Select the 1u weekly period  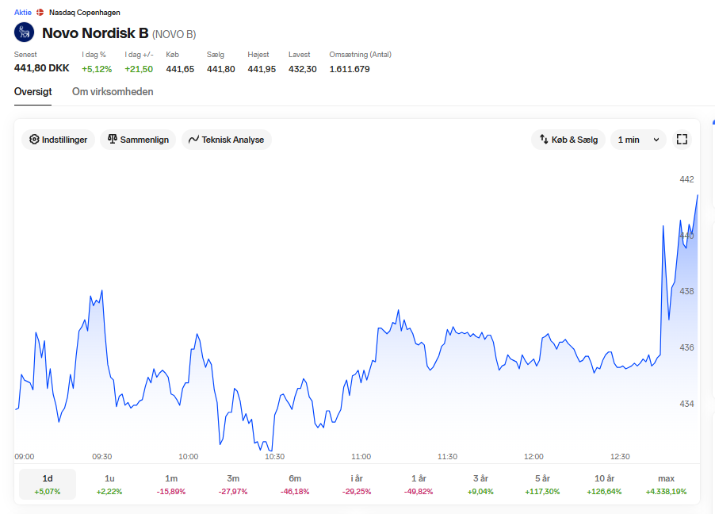click(109, 485)
